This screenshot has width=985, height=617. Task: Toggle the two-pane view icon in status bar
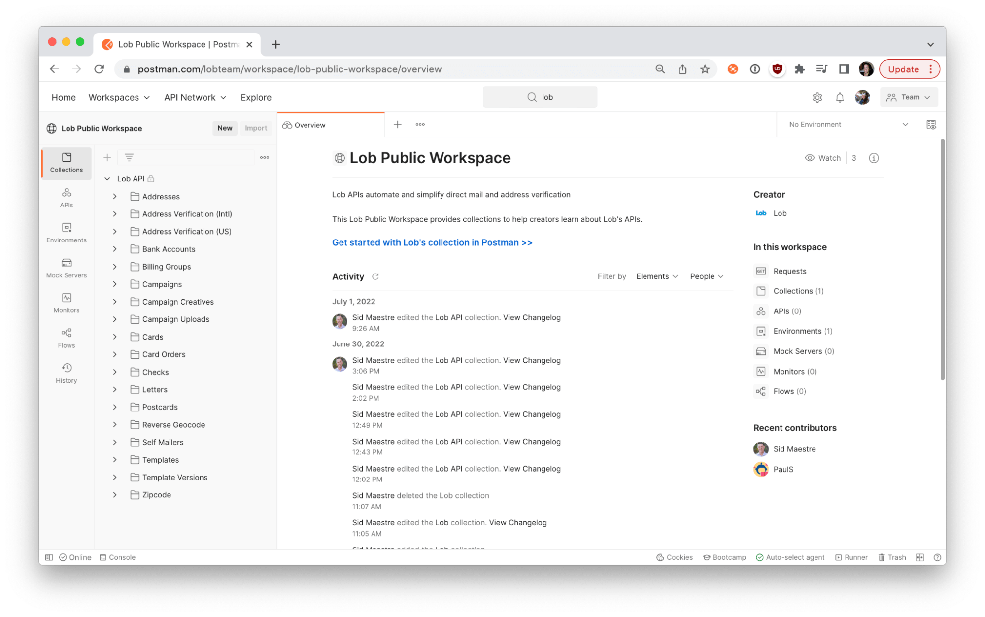coord(920,557)
